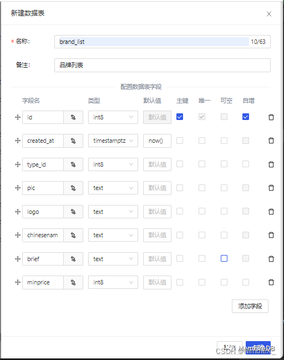Open type dropdown for chinesenam field
This screenshot has height=360, width=284.
click(x=113, y=235)
